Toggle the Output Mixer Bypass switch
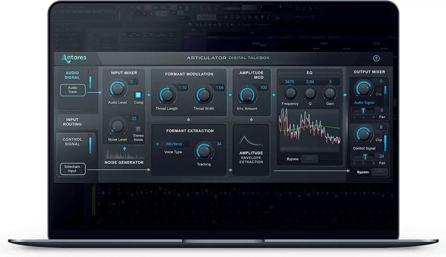446x257 pixels. (x=379, y=172)
